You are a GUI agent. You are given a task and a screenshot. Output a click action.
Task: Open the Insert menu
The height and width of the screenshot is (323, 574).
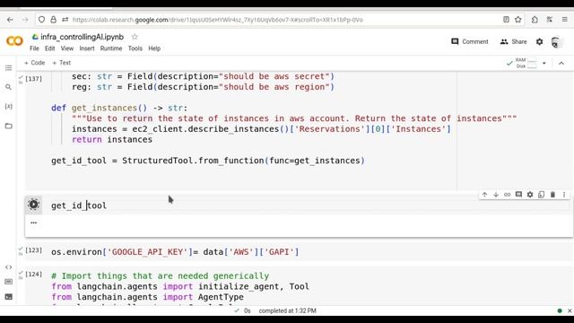[87, 48]
